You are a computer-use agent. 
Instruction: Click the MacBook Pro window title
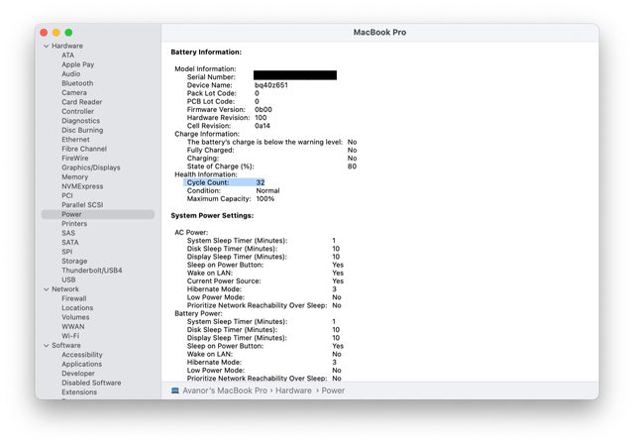(x=379, y=32)
